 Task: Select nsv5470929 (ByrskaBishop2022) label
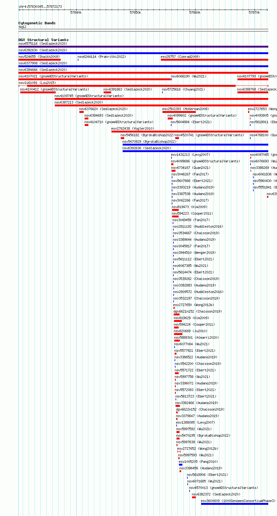[149, 142]
